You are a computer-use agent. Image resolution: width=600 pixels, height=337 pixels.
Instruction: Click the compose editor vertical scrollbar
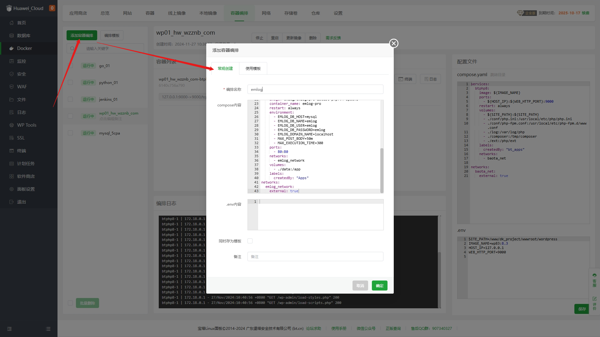click(x=382, y=170)
